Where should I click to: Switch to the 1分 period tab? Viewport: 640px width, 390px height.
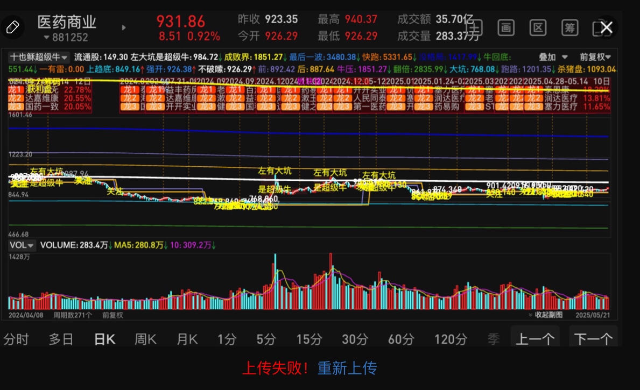point(227,339)
